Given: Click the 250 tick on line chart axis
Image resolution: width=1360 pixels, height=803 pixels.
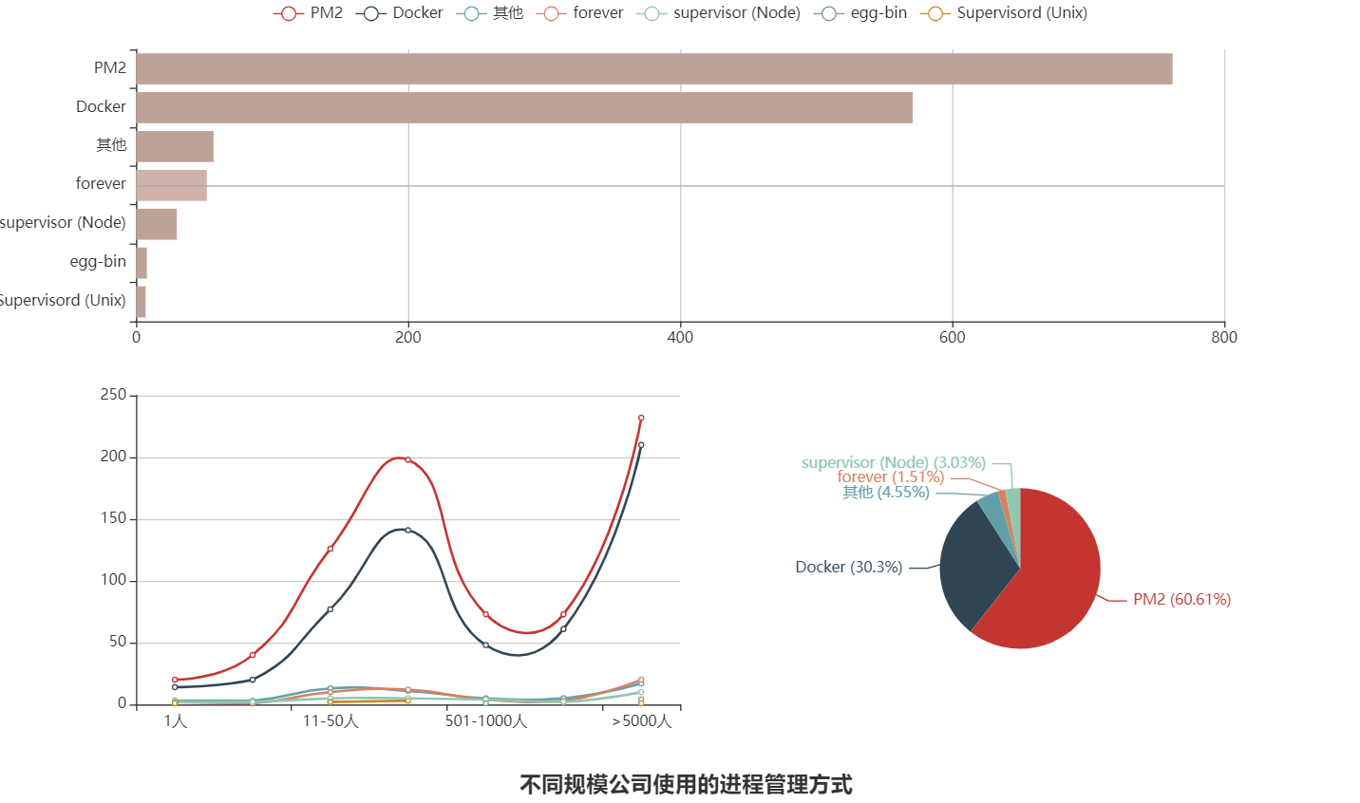Looking at the screenshot, I should point(113,395).
